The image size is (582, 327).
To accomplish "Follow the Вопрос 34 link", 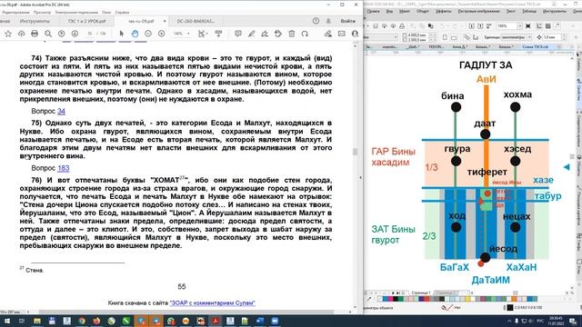I will pos(61,111).
